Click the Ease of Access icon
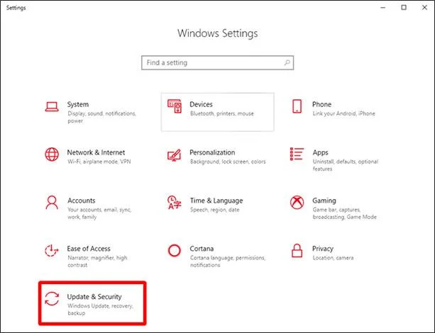This screenshot has height=333, width=435. click(x=52, y=250)
